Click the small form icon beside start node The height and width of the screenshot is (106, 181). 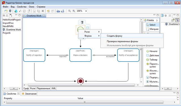coord(88,27)
